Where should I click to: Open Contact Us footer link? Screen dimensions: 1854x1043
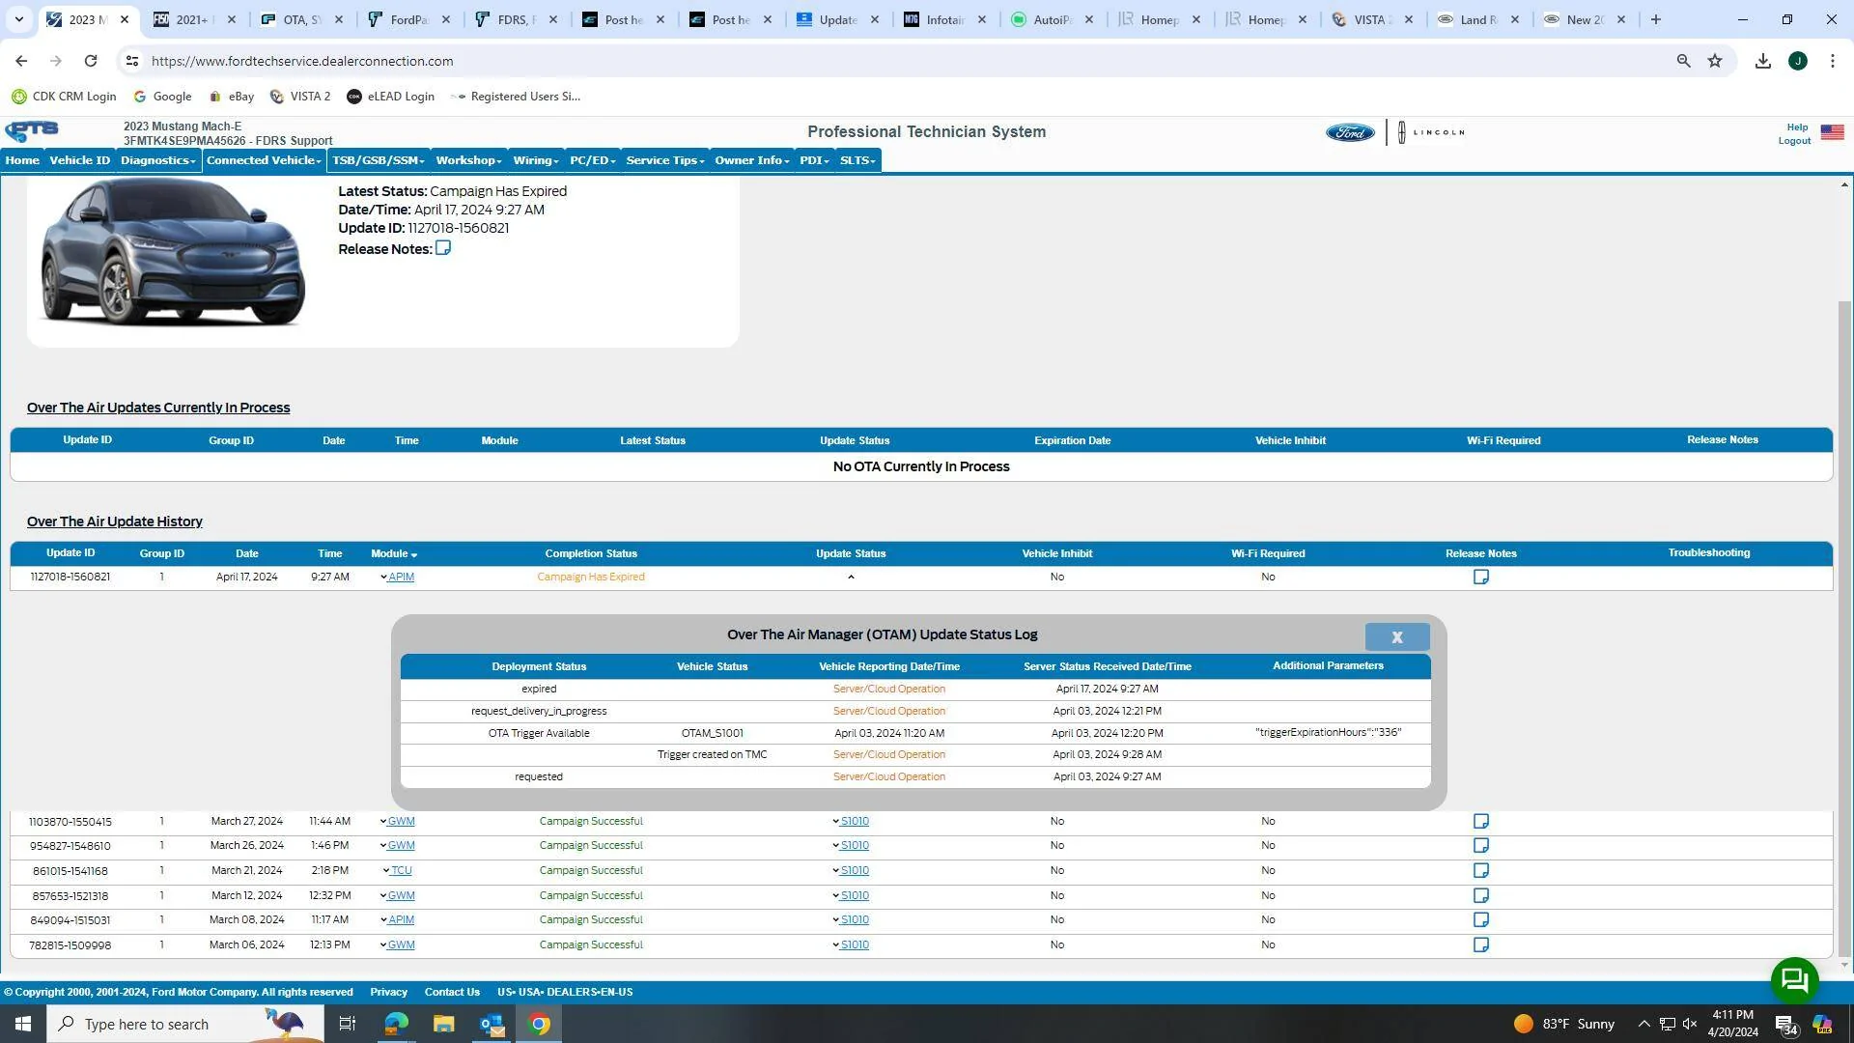click(452, 993)
